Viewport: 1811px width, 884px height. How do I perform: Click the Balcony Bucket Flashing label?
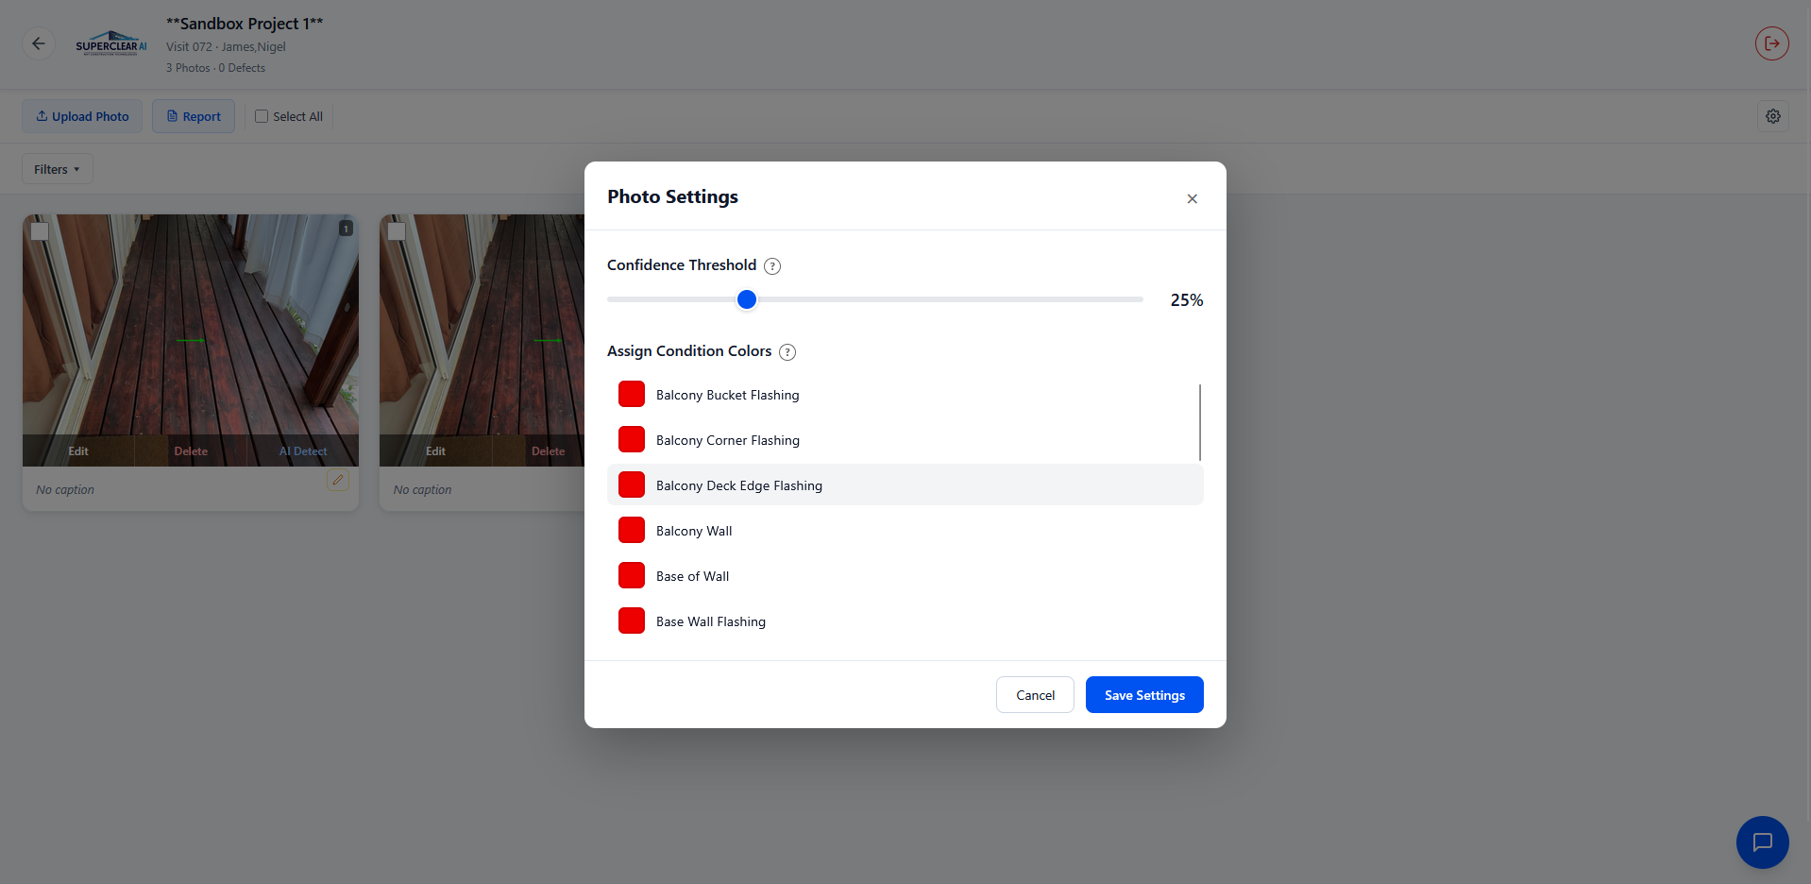(728, 395)
